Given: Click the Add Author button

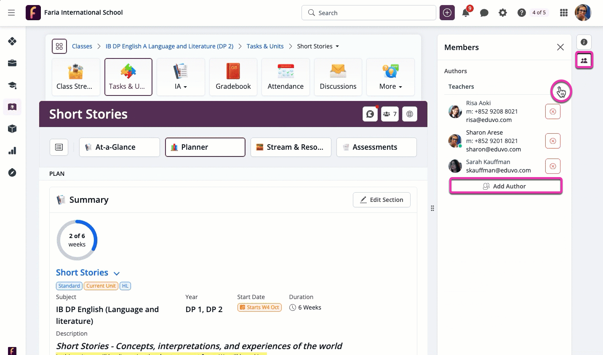Looking at the screenshot, I should pos(506,186).
